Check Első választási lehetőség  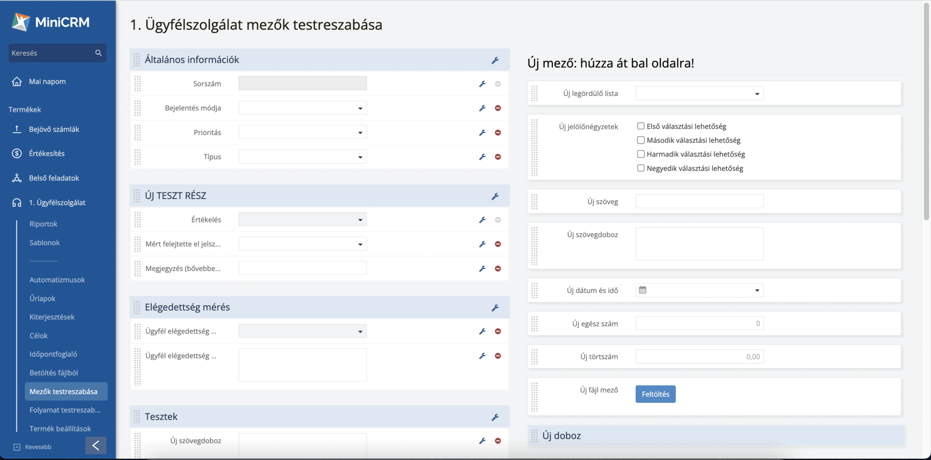click(x=641, y=126)
